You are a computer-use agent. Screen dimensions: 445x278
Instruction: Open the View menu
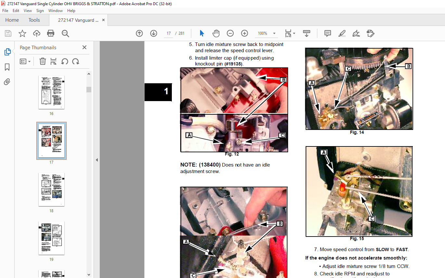click(28, 11)
